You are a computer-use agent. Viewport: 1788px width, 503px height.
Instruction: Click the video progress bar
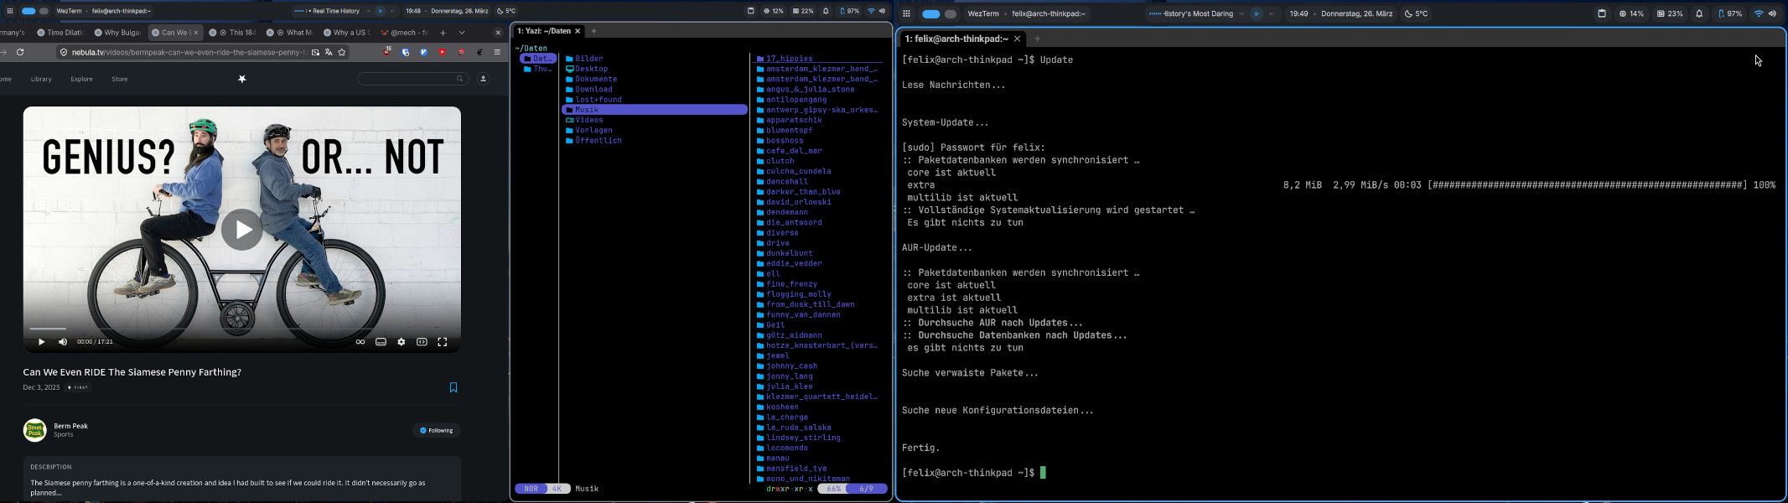(241, 329)
